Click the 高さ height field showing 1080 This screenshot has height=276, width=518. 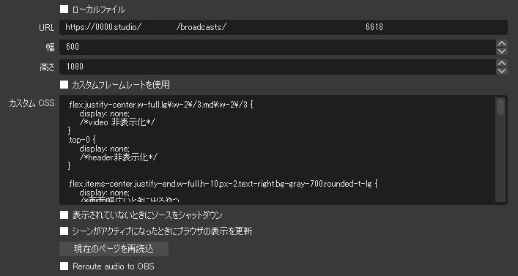[x=278, y=67]
